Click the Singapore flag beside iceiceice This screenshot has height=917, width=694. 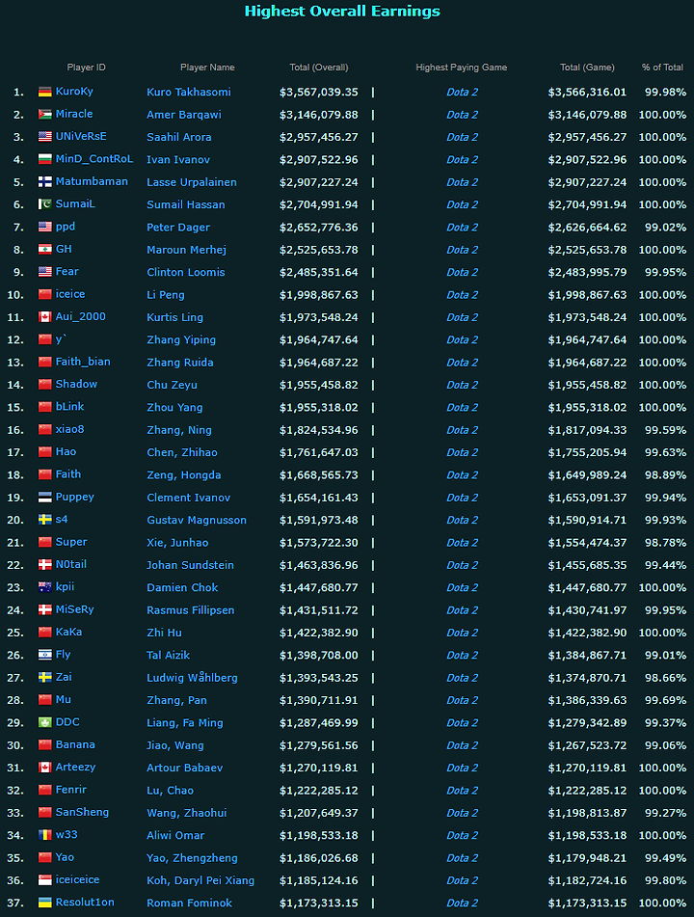(x=45, y=880)
